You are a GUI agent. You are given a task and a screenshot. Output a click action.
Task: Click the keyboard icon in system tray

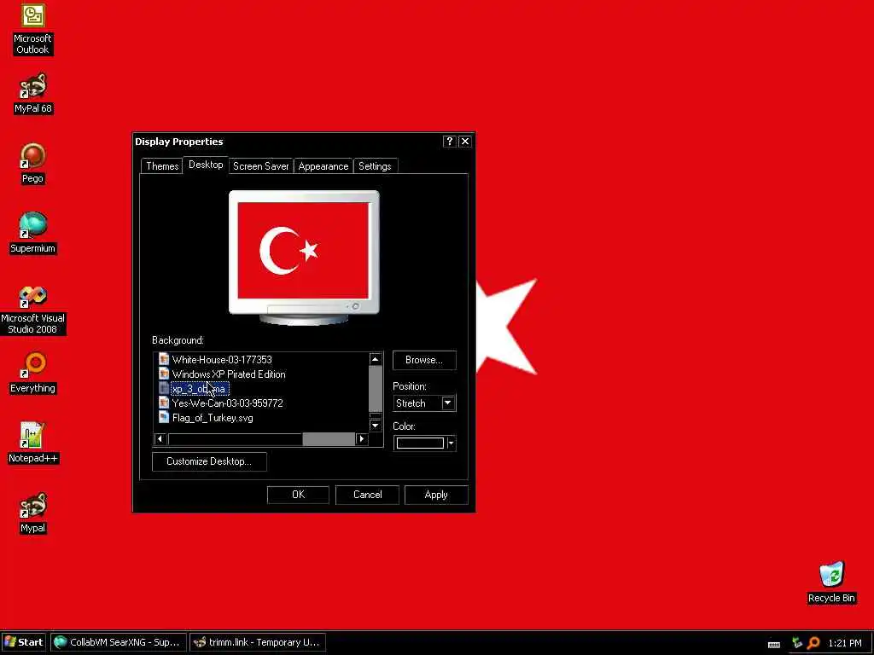pos(773,644)
